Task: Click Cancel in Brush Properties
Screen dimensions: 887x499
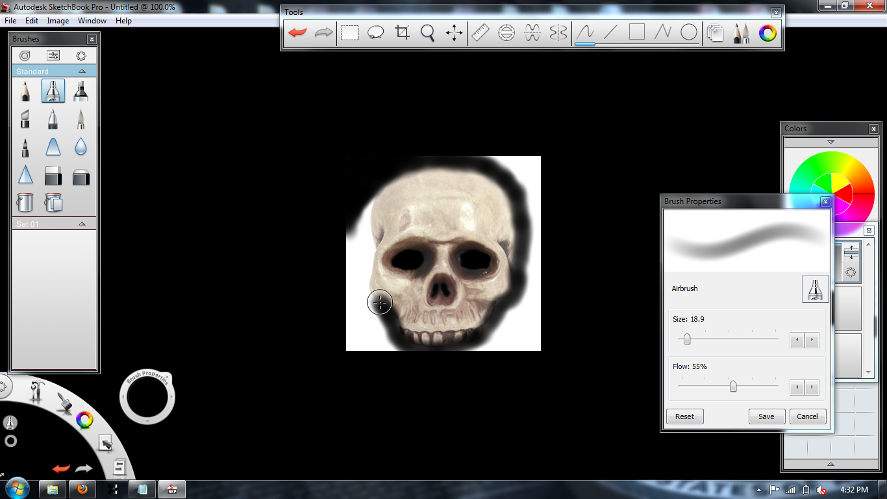Action: 807,416
